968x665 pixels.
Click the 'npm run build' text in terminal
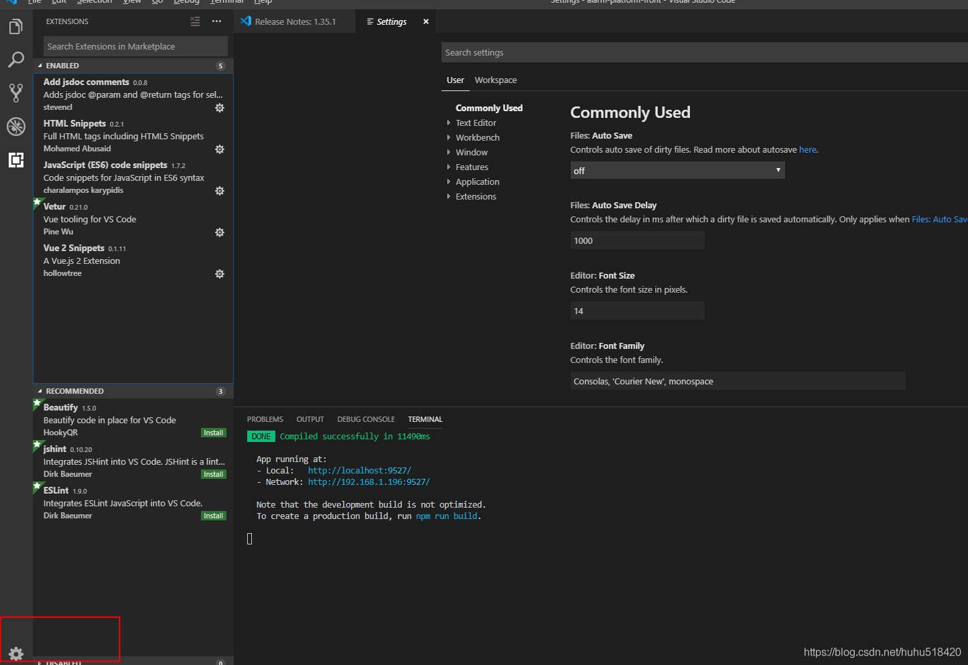(x=446, y=516)
